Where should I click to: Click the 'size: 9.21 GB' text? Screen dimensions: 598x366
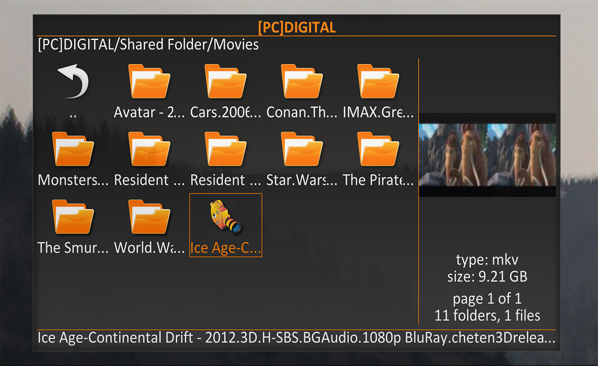[487, 277]
